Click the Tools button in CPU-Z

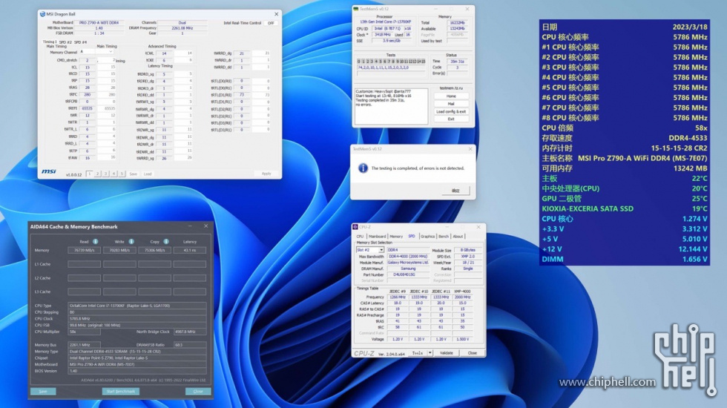click(x=417, y=353)
